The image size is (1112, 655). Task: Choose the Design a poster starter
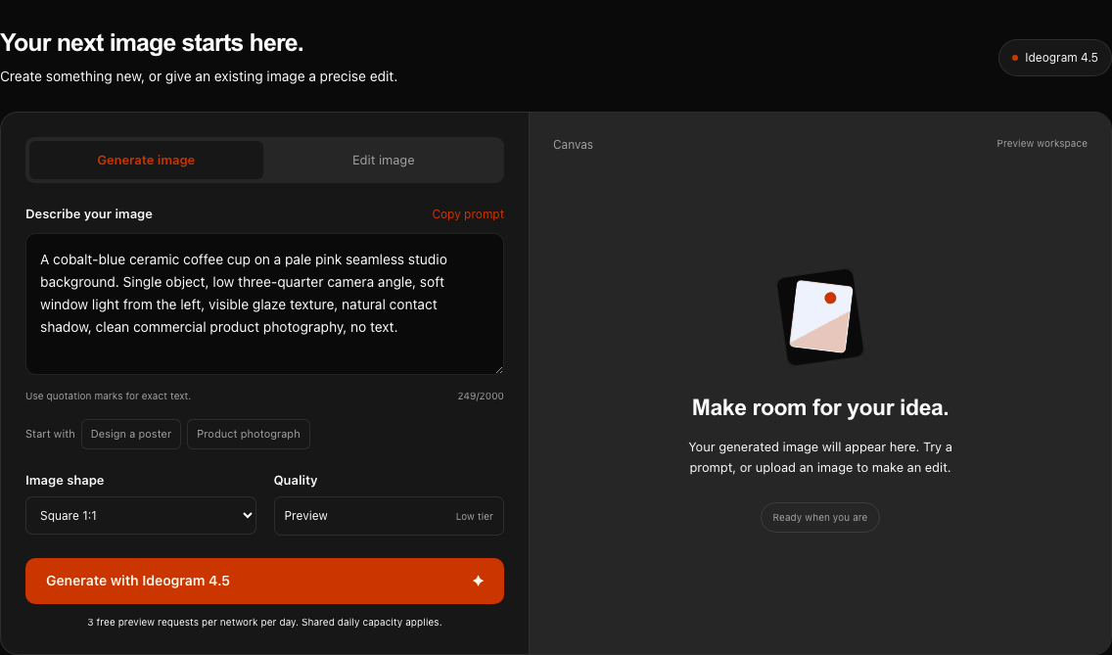(x=131, y=434)
